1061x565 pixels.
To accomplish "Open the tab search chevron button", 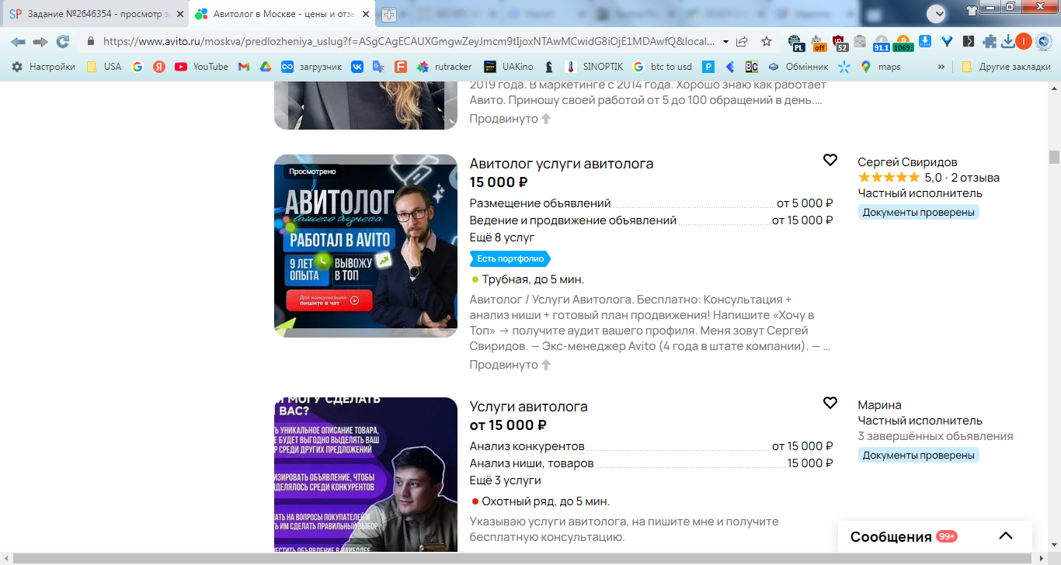I will tap(937, 13).
